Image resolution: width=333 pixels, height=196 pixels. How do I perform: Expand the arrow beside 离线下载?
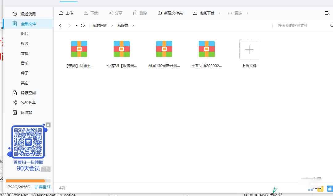(x=219, y=13)
